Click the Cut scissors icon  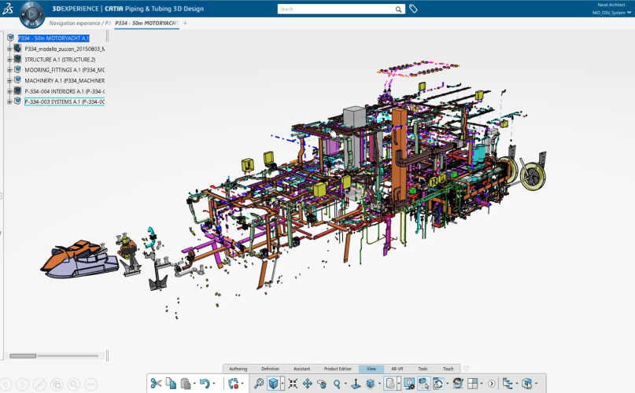(156, 384)
